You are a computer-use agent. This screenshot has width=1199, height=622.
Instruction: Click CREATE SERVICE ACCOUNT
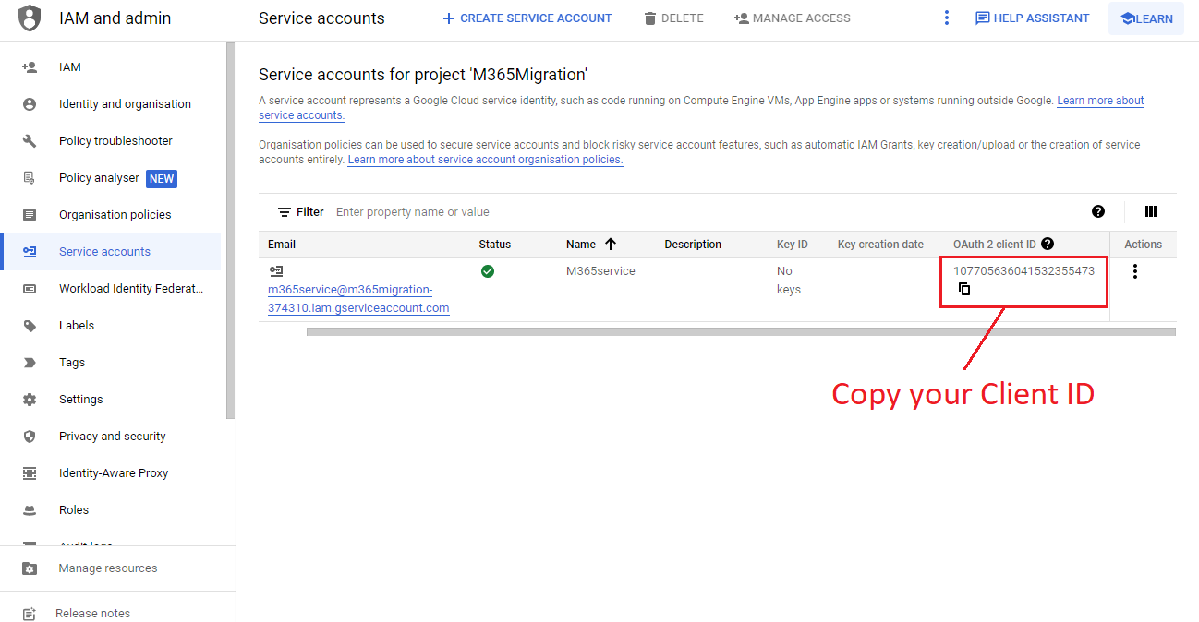coord(527,18)
